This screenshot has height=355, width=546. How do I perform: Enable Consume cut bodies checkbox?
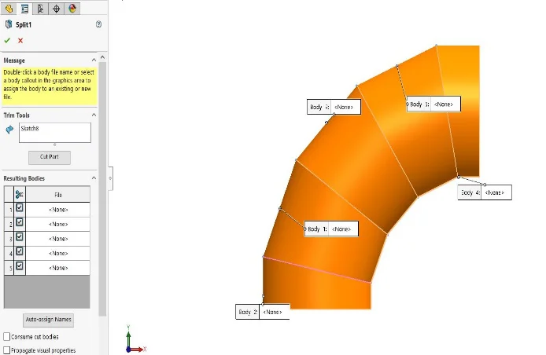pyautogui.click(x=6, y=337)
